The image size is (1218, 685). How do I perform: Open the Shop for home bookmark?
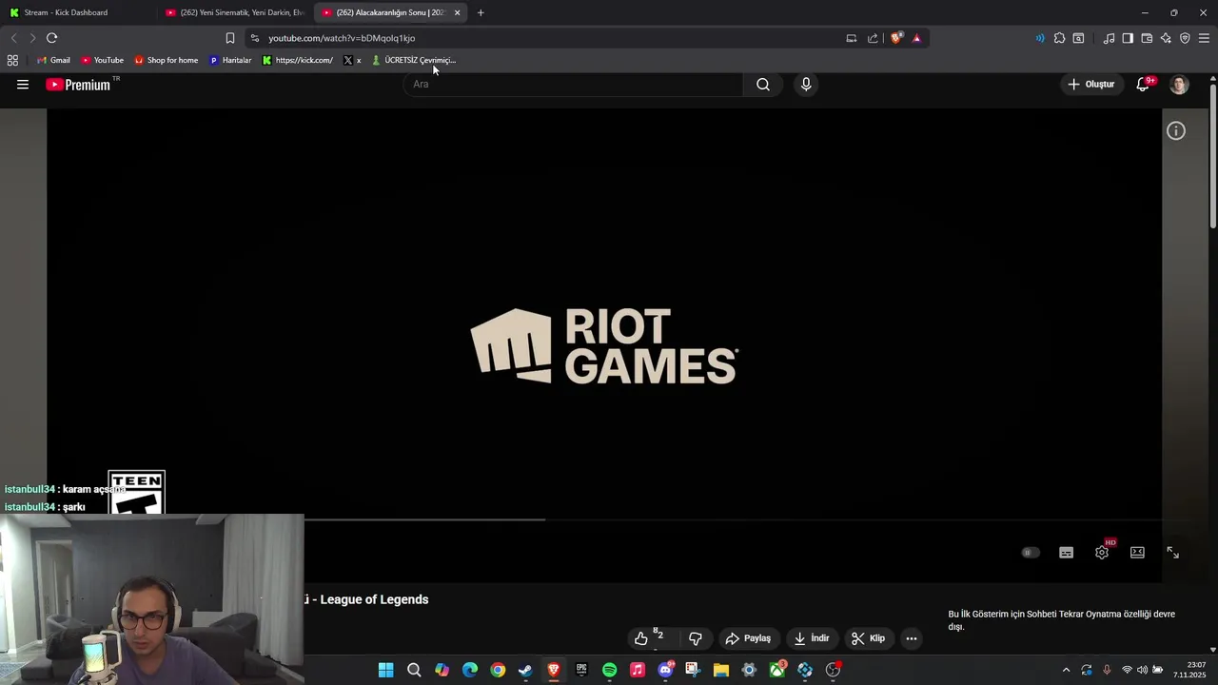(x=166, y=60)
